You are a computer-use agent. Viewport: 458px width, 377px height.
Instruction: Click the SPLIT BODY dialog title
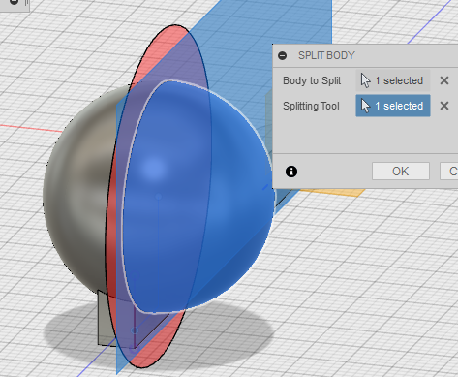(x=326, y=55)
